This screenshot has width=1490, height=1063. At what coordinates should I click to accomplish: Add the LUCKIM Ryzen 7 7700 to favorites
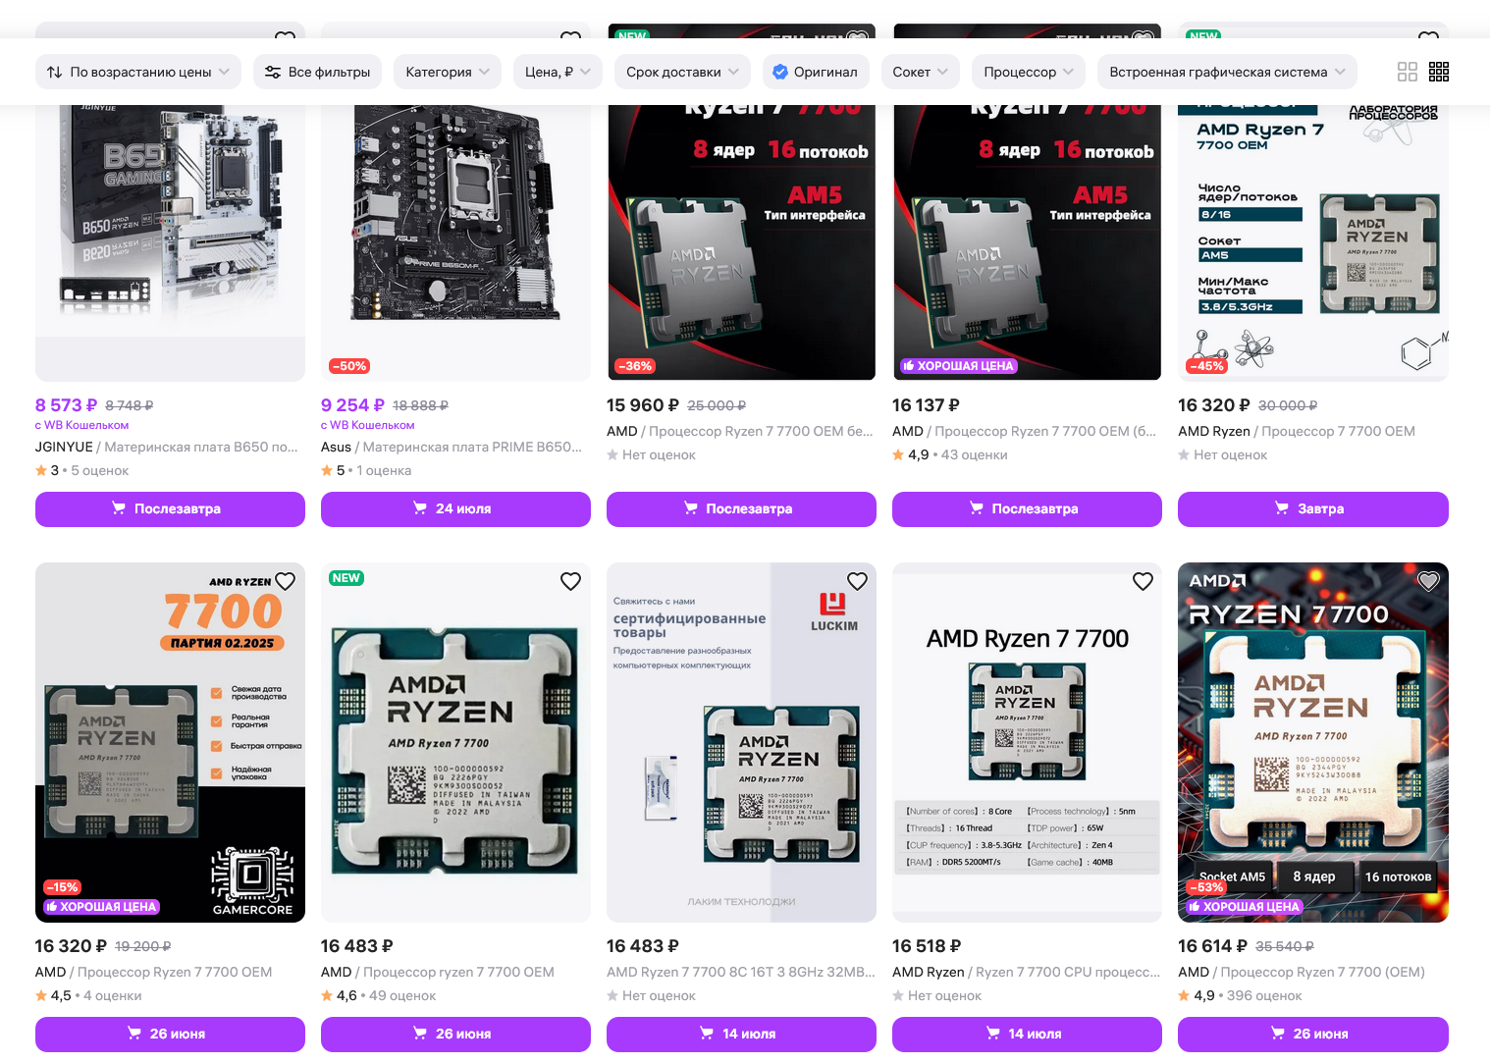[x=857, y=581]
